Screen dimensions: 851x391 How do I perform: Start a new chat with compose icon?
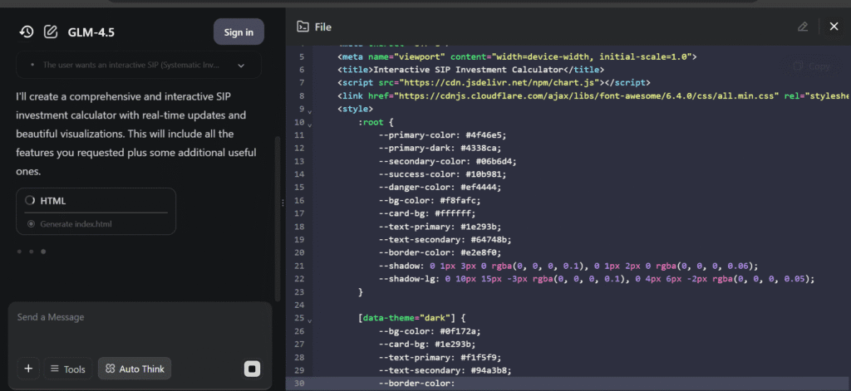[x=51, y=32]
